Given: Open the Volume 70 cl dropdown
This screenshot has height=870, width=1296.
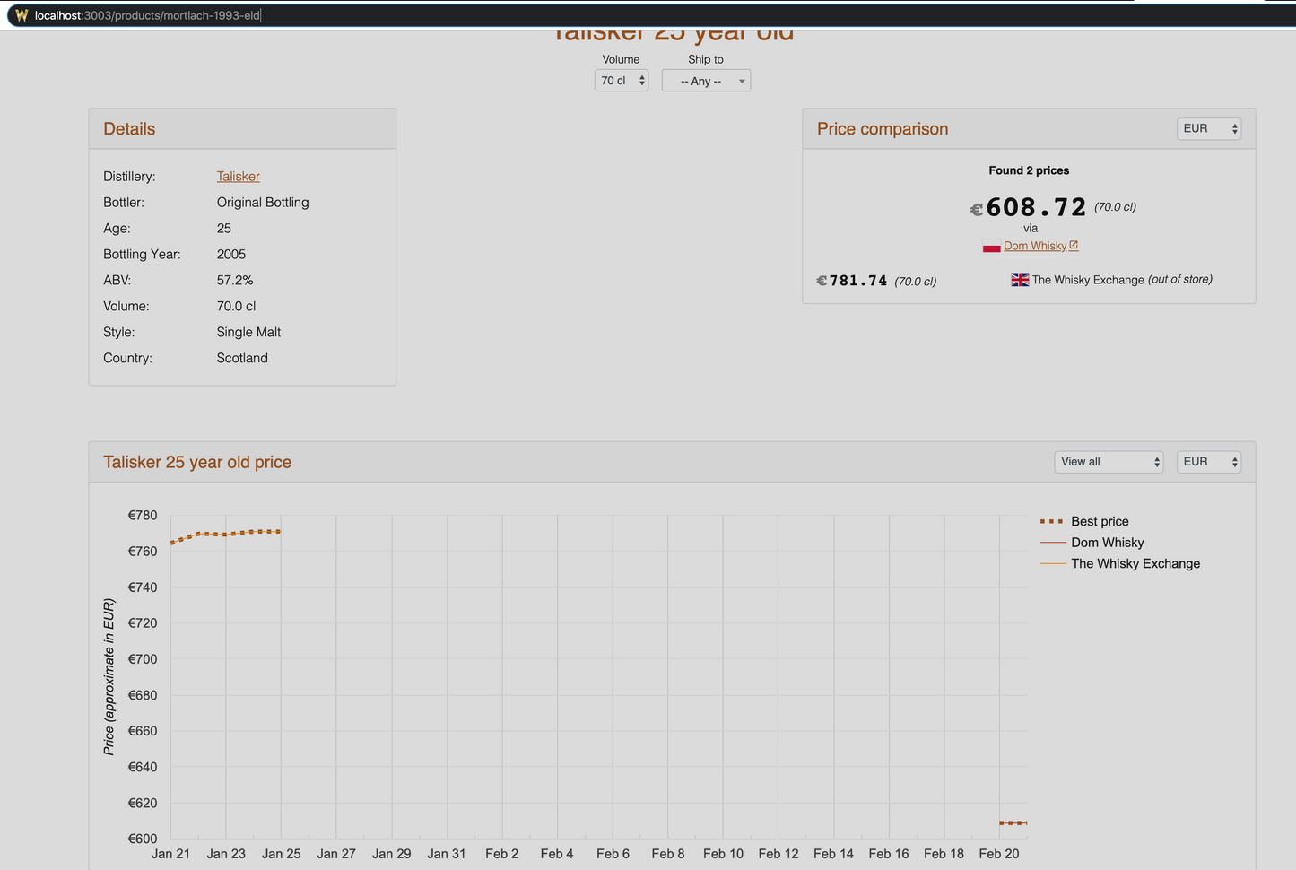Looking at the screenshot, I should click(622, 81).
